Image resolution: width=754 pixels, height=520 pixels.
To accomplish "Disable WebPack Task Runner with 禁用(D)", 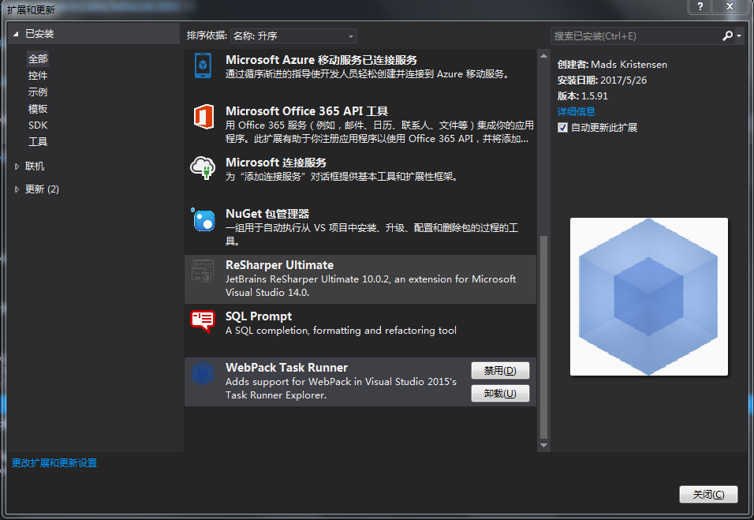I will [500, 370].
